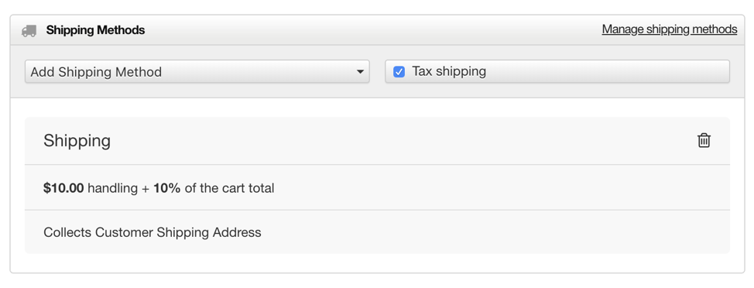This screenshot has height=288, width=754.
Task: Click the Shipping Methods panel header bar
Action: [x=377, y=30]
